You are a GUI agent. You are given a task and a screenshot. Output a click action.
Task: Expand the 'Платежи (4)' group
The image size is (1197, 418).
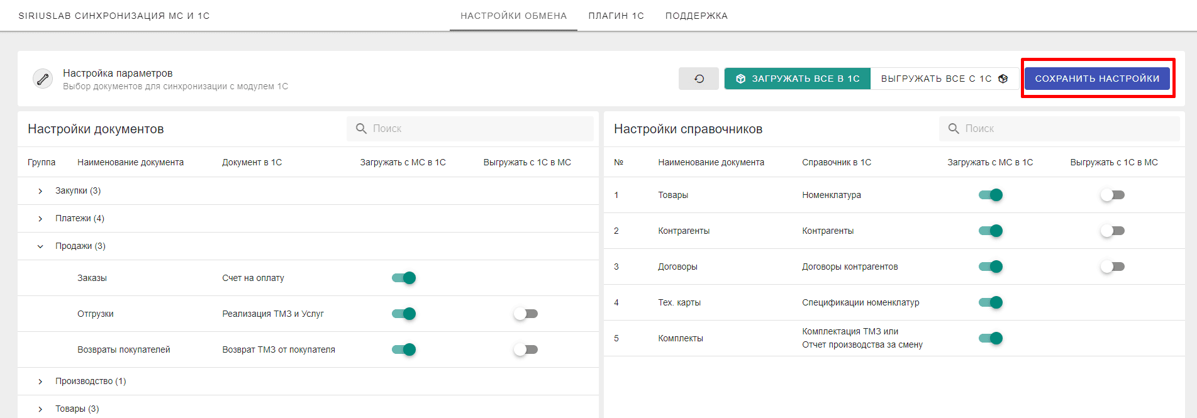[40, 219]
